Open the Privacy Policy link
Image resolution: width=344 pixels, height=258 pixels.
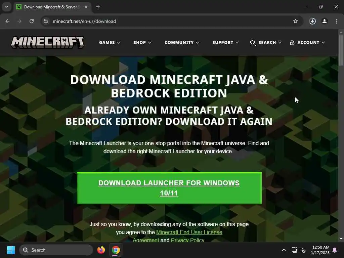(187, 240)
